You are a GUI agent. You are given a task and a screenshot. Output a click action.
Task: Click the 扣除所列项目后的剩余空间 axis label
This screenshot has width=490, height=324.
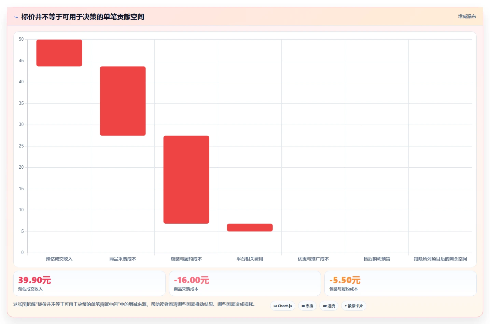pyautogui.click(x=440, y=259)
